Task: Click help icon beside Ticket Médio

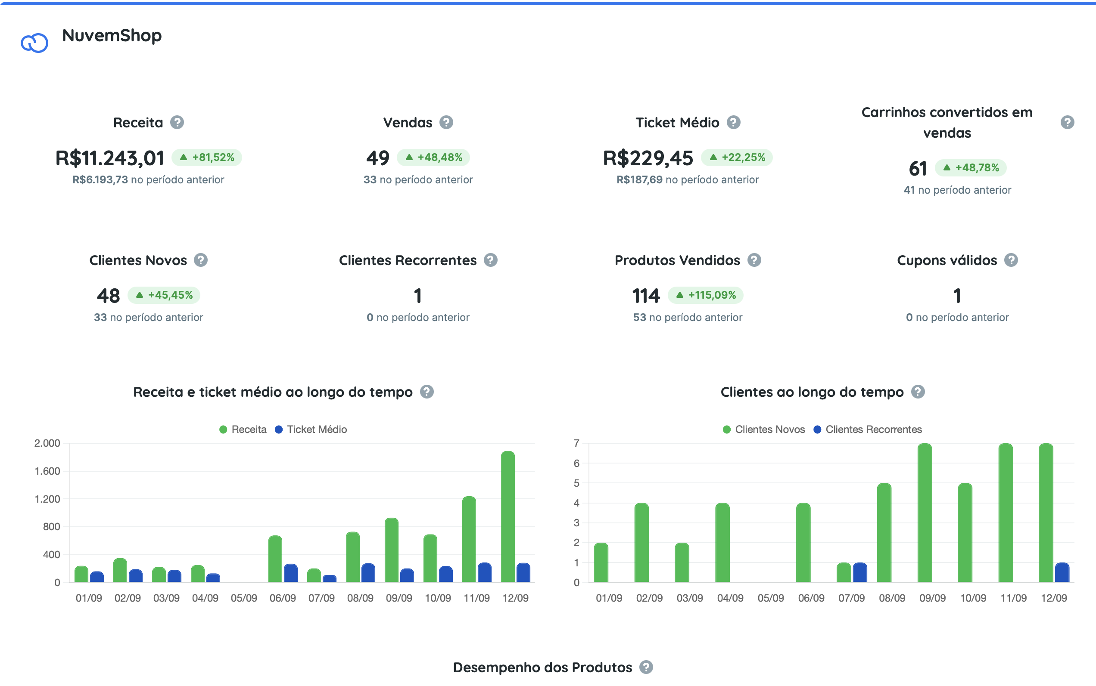Action: coord(733,123)
